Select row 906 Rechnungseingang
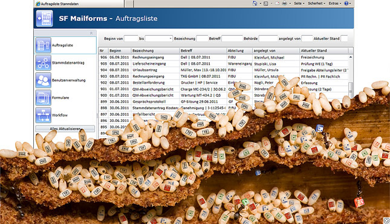390x224 pixels. coord(223,57)
